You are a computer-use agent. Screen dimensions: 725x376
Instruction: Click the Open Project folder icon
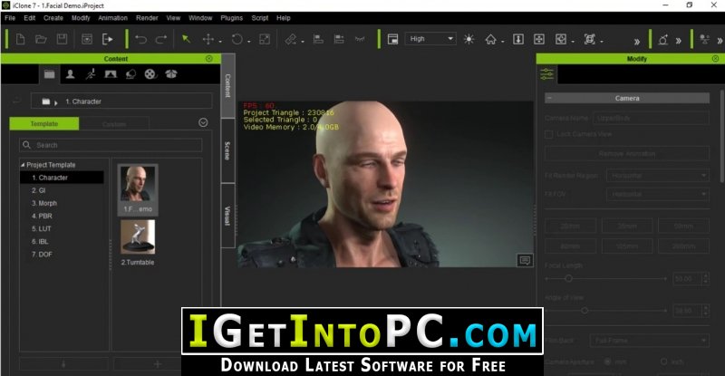41,39
